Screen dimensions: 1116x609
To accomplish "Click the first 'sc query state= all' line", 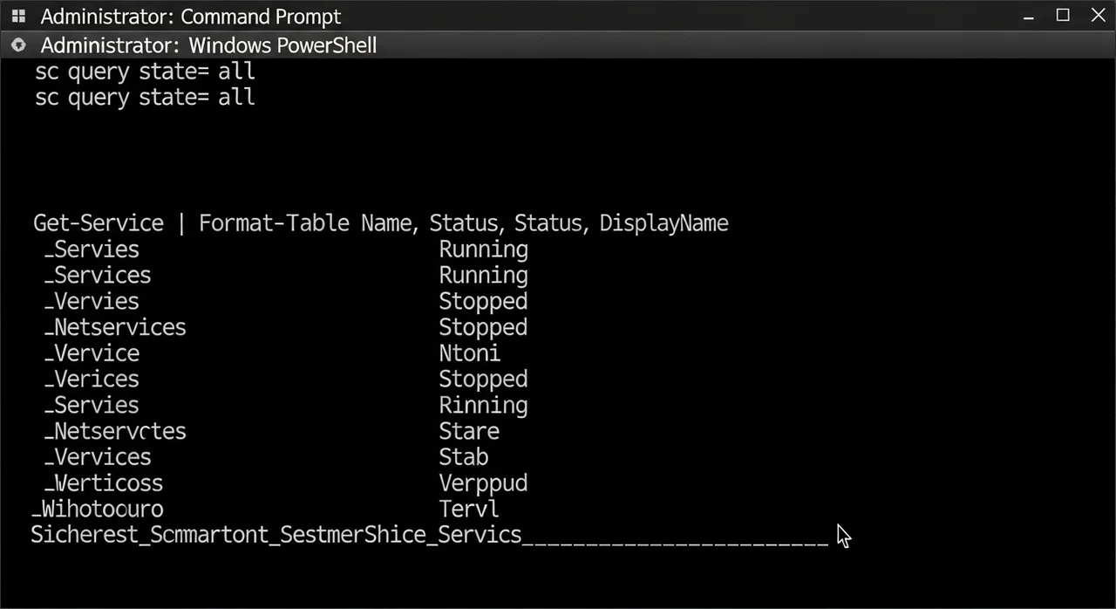I will tap(145, 71).
